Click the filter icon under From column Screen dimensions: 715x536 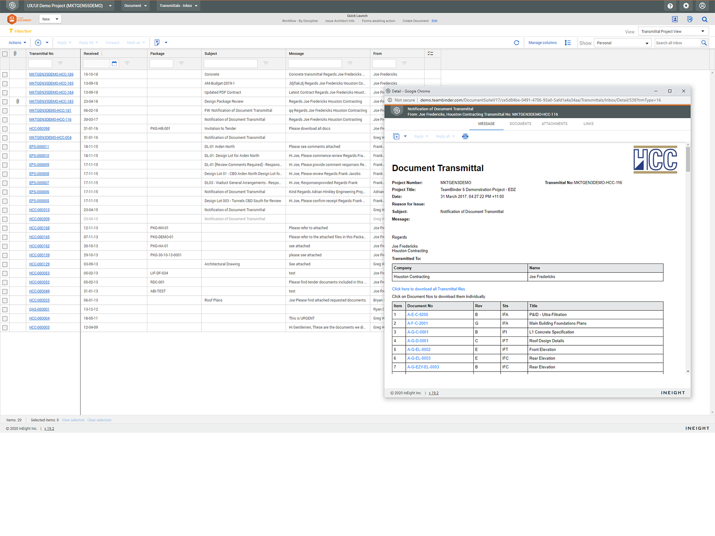pyautogui.click(x=404, y=63)
